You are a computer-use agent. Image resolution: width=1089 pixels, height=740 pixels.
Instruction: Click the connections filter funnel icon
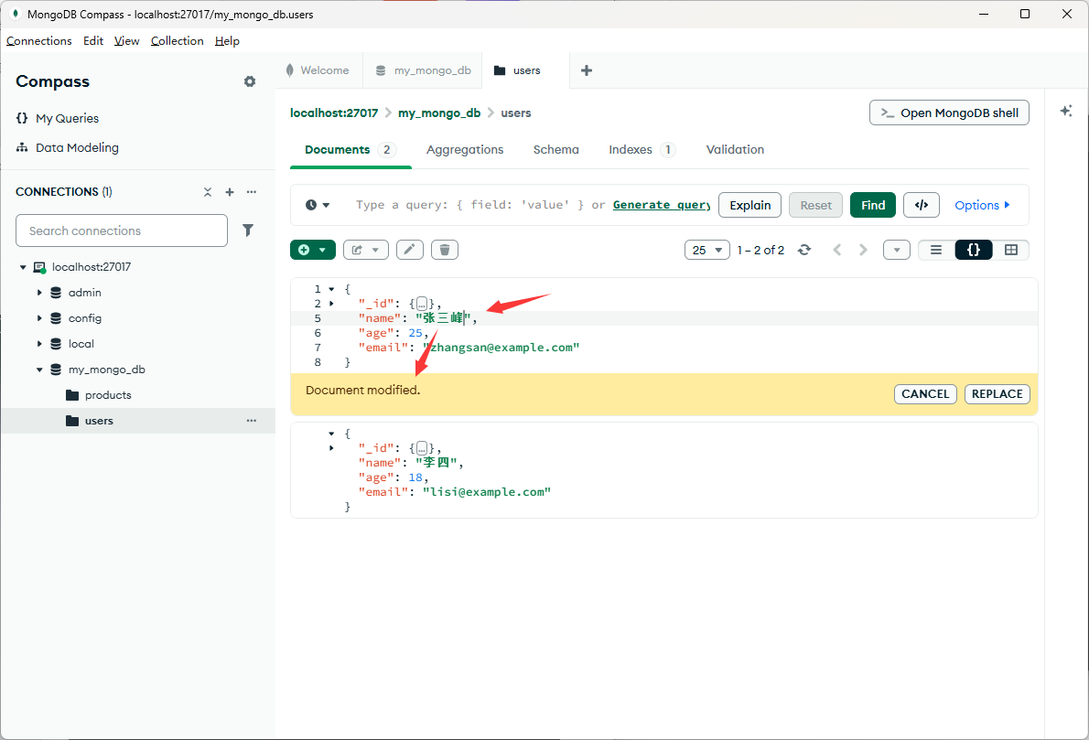pos(248,231)
